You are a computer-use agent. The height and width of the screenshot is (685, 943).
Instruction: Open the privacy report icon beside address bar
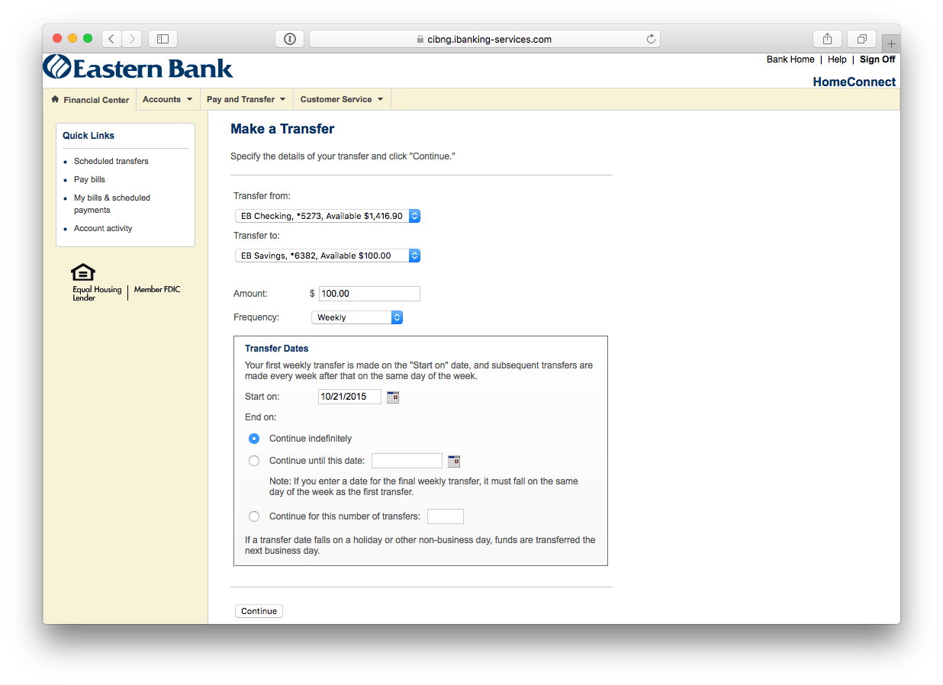point(290,39)
